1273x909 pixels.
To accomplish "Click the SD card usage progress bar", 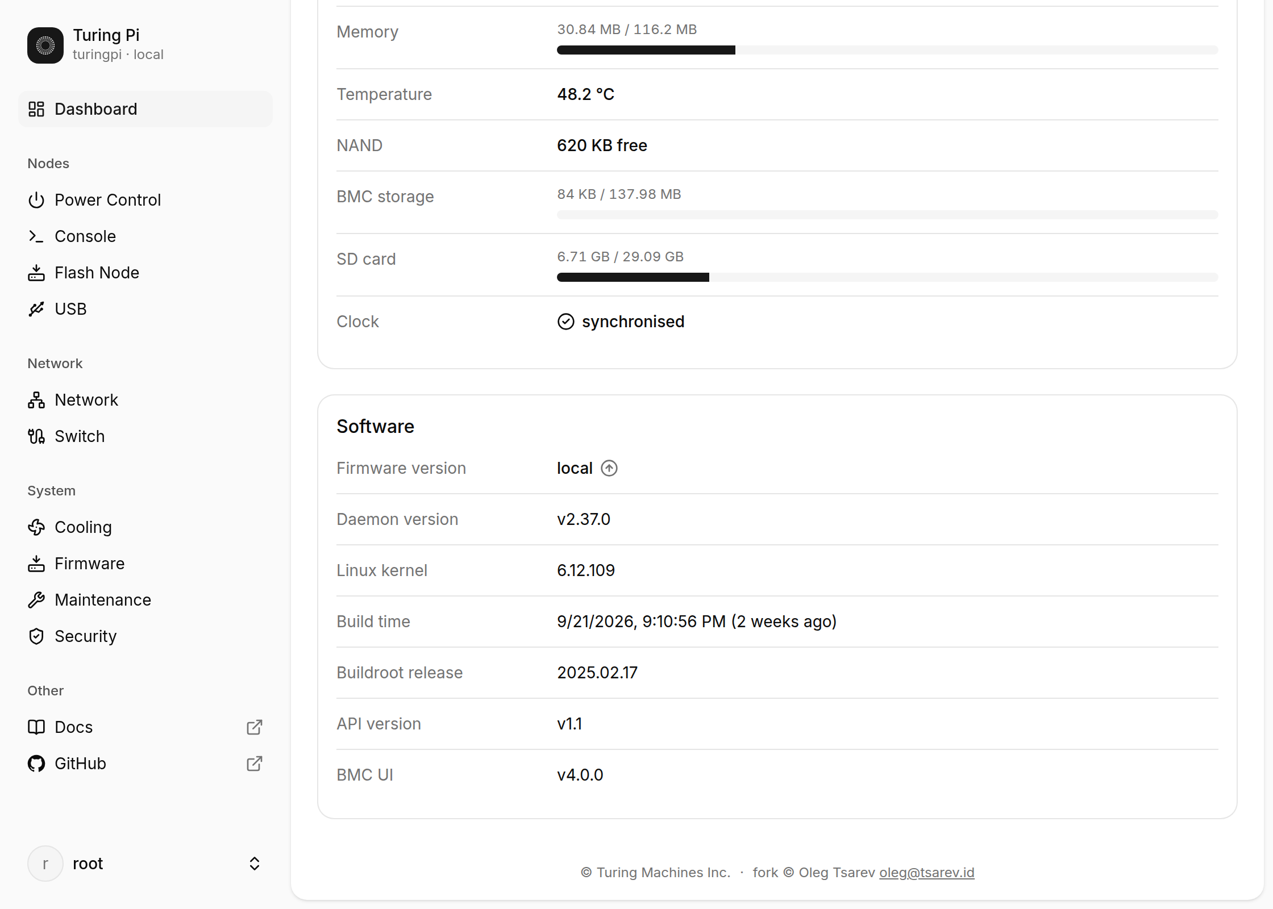I will point(888,277).
